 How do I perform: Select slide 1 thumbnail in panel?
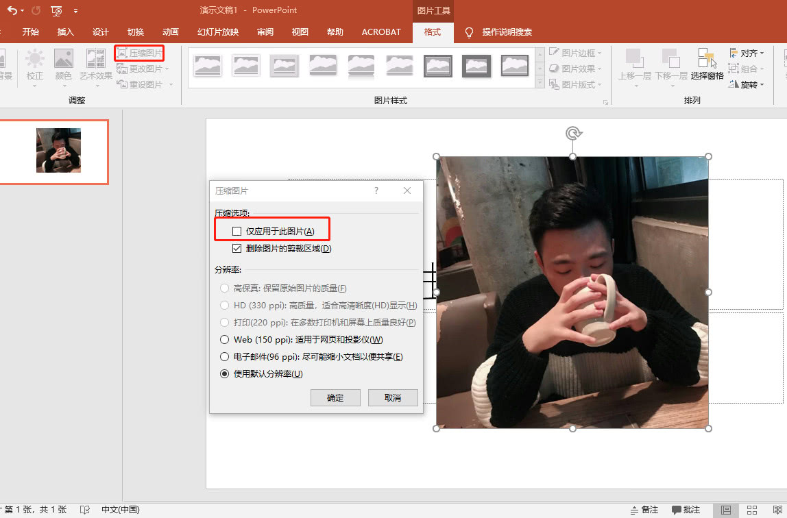(54, 151)
